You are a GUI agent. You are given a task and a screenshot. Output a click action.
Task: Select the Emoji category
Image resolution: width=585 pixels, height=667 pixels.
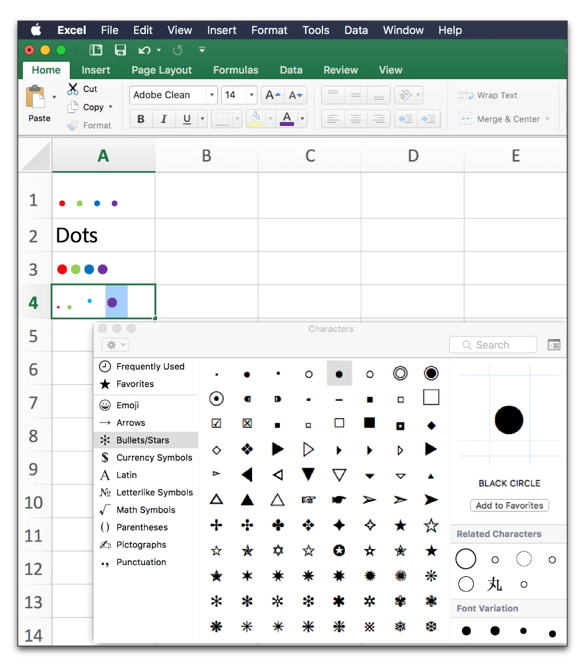(x=146, y=405)
